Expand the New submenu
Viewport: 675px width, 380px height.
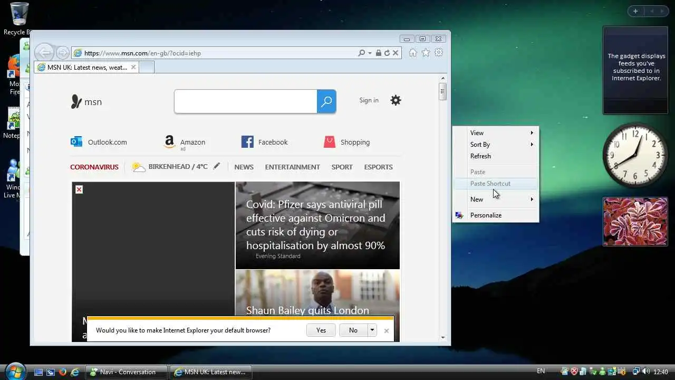pyautogui.click(x=496, y=199)
